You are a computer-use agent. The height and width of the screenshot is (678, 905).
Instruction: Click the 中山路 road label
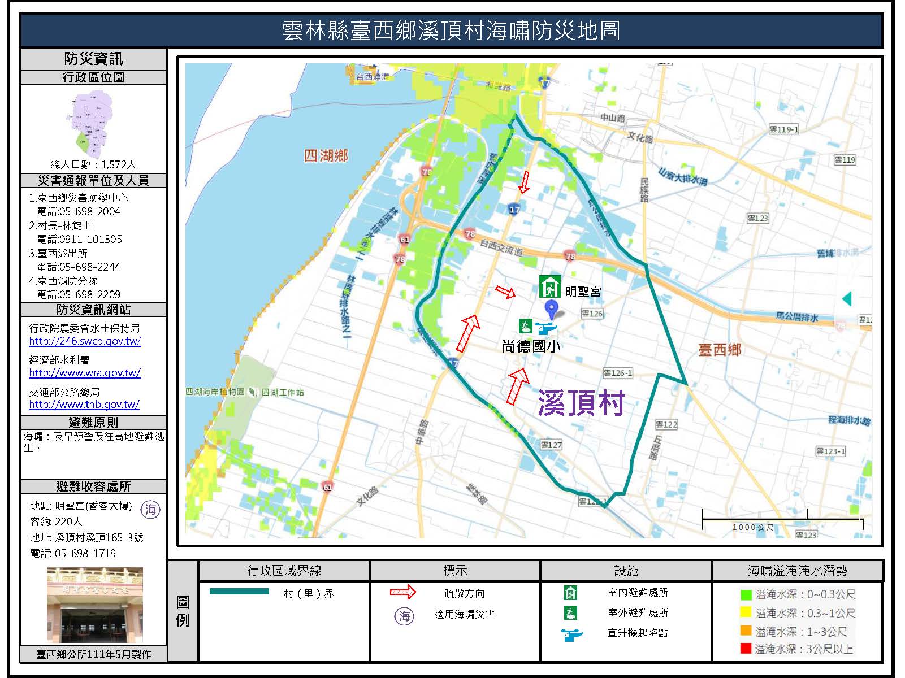tap(613, 118)
